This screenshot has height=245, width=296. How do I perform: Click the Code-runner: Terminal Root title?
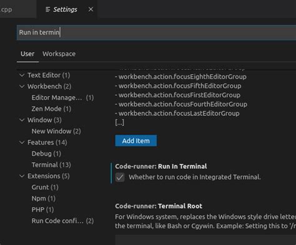(159, 206)
